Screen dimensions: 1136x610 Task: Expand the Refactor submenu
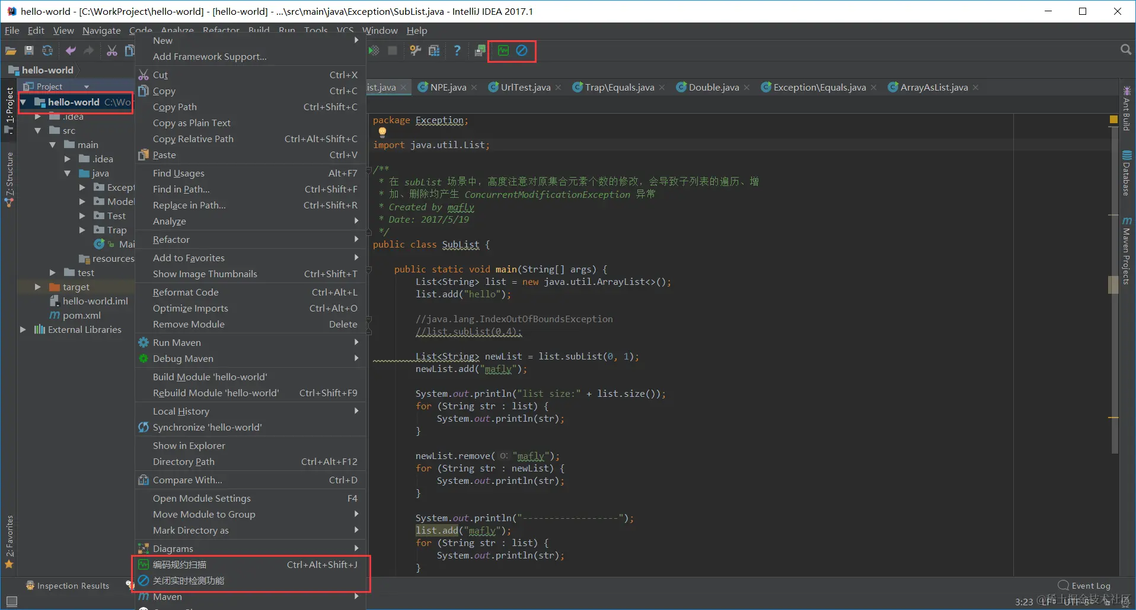tap(171, 239)
